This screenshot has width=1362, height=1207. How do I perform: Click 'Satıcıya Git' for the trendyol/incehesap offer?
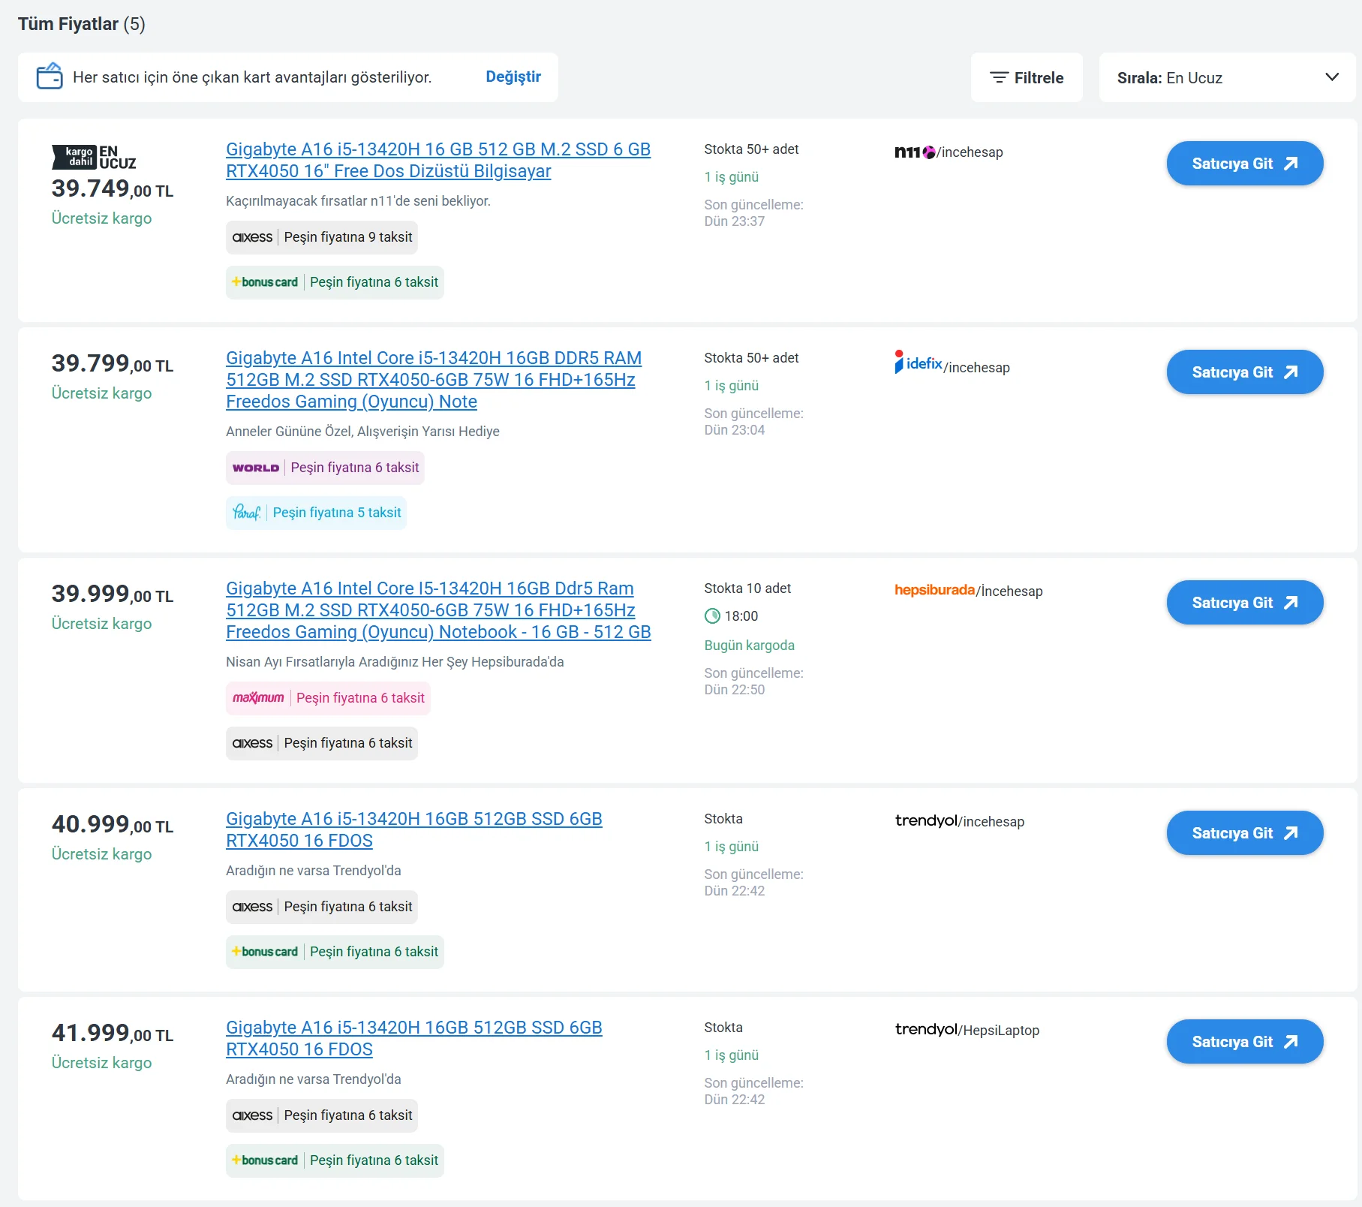click(1245, 833)
